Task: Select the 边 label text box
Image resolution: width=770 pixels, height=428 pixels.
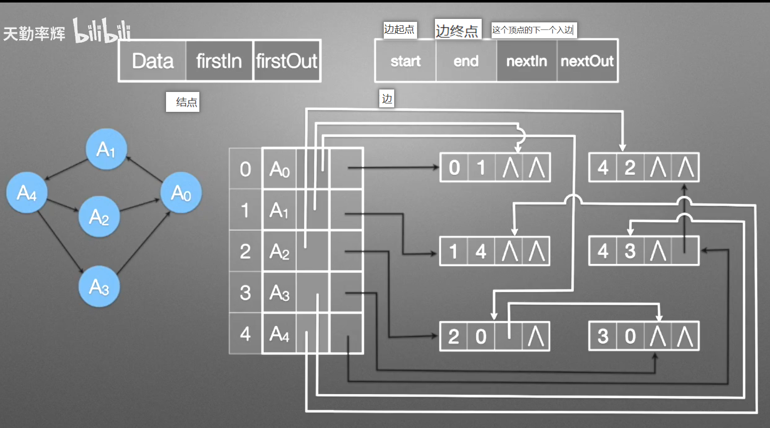Action: coord(387,98)
